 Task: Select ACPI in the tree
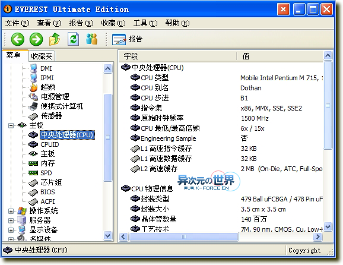tap(47, 201)
